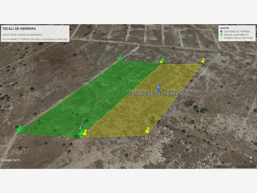Click the yellow pushpin labeled B

tap(148, 130)
